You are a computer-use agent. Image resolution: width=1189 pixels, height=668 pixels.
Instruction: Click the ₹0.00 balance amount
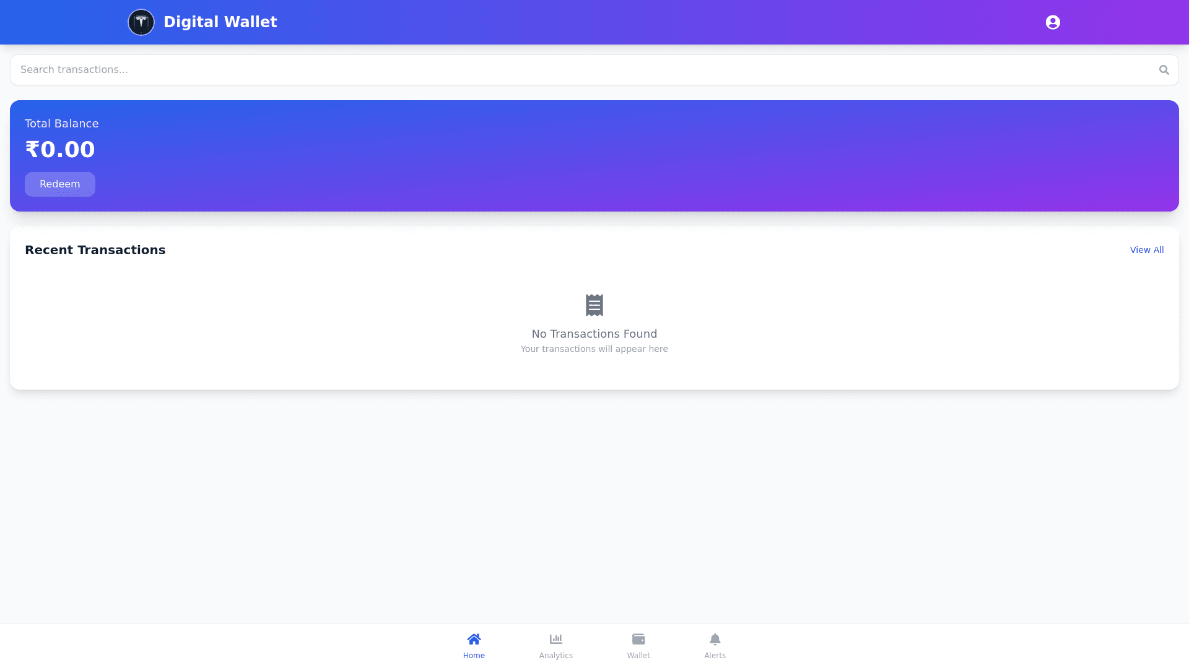[60, 150]
